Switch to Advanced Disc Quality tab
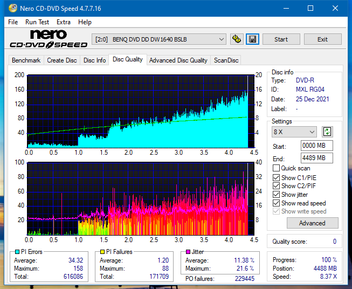Screen dimensions: 352x289 (x=178, y=60)
